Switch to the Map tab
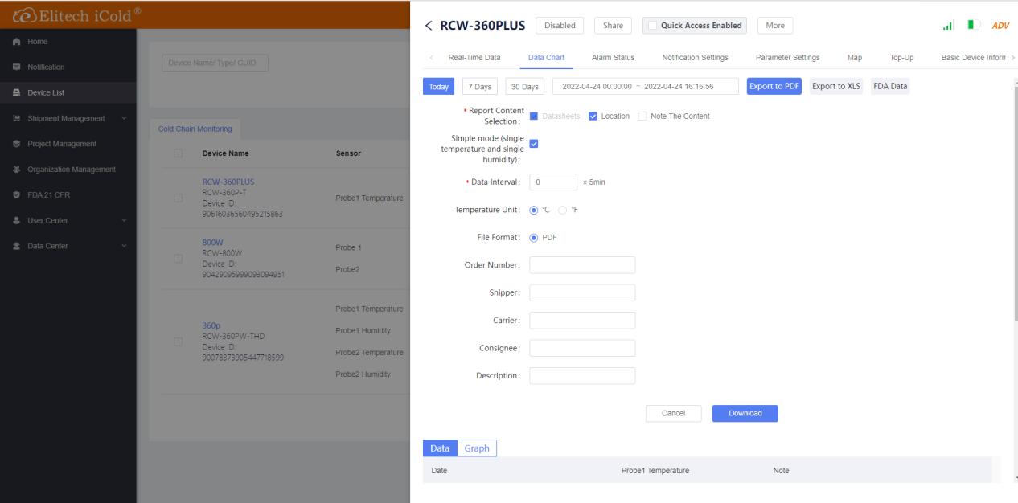 tap(855, 57)
